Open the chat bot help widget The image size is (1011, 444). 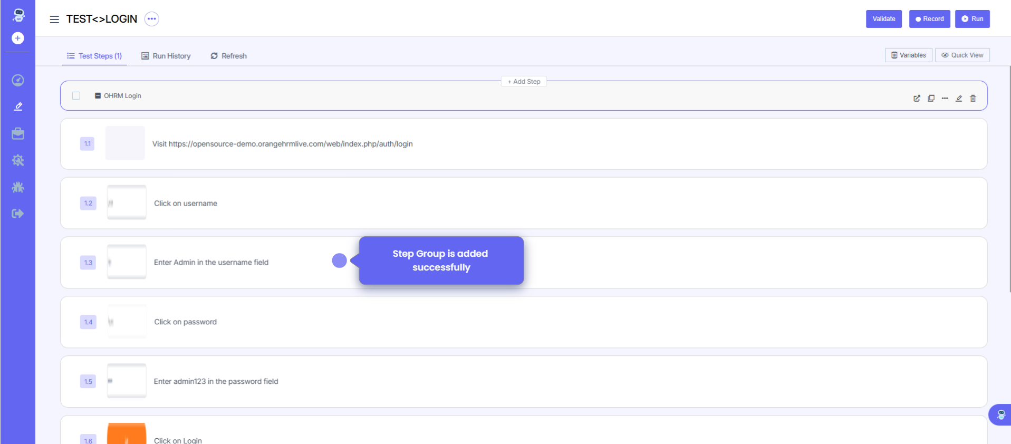pos(1000,415)
